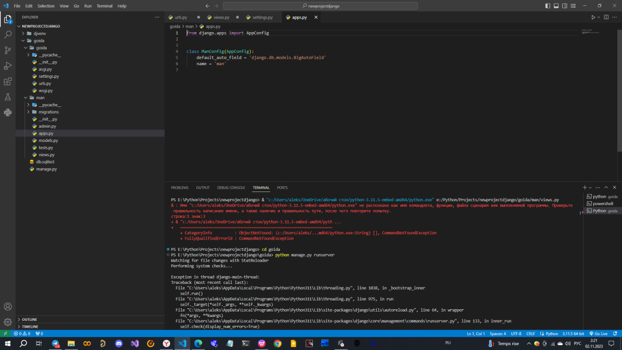Open the File menu
Screen dimensions: 622x350
pyautogui.click(x=17, y=6)
